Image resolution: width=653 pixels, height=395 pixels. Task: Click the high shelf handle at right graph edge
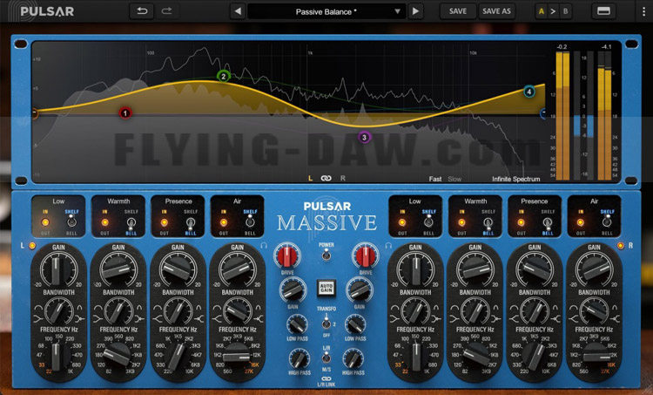(543, 113)
